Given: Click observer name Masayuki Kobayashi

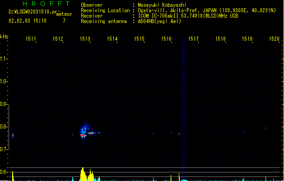Looking at the screenshot, I should click(x=162, y=5).
